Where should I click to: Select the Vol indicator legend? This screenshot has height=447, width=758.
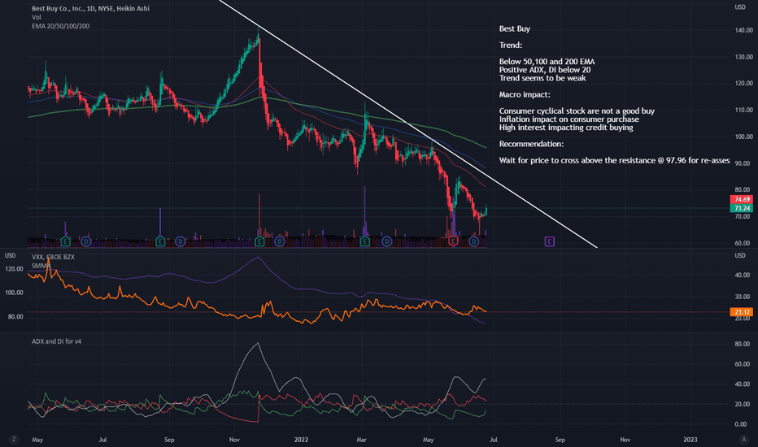coord(37,17)
